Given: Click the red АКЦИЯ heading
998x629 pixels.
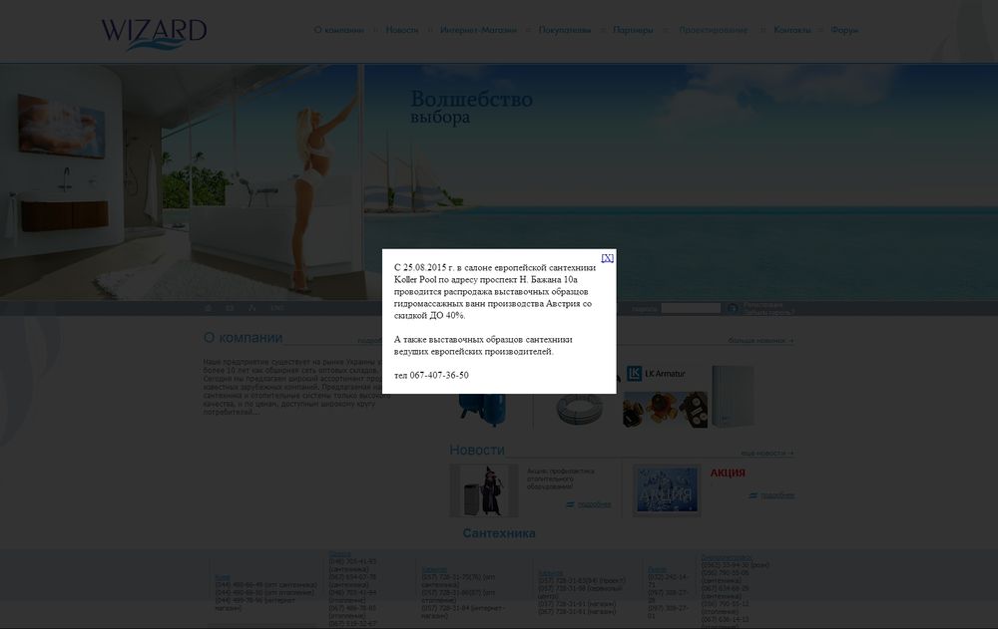Looking at the screenshot, I should click(x=728, y=472).
